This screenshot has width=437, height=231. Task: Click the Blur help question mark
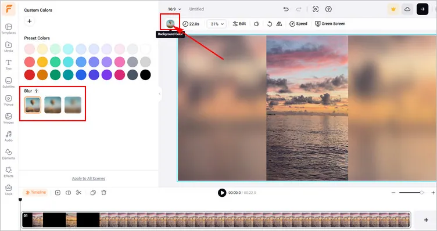36,91
